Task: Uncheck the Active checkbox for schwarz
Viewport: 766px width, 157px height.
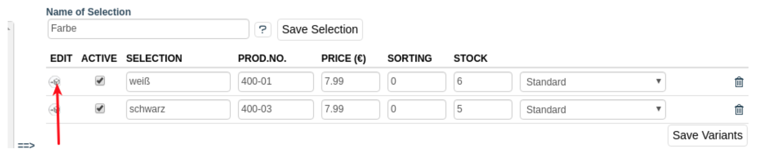Action: (100, 108)
